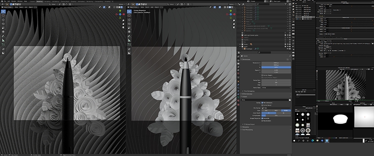
Task: Toggle eye visibility for FirstPaper object
Action: tap(287, 49)
